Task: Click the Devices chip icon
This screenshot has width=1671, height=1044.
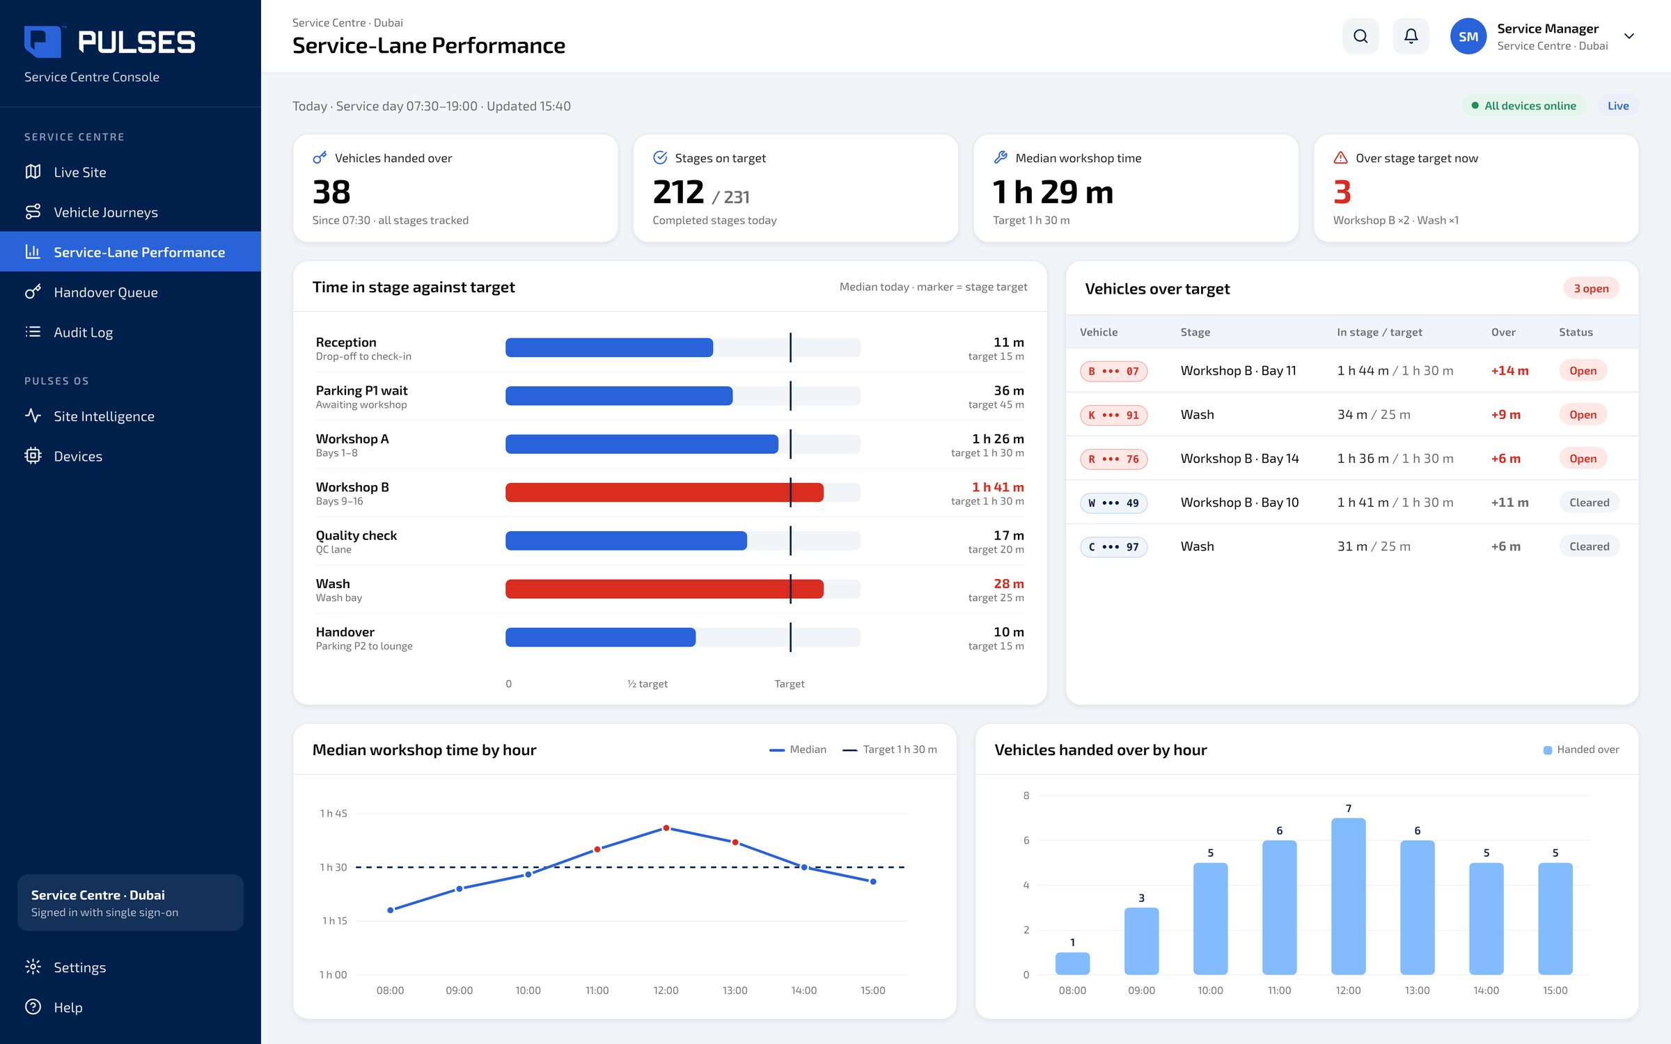Action: [33, 456]
